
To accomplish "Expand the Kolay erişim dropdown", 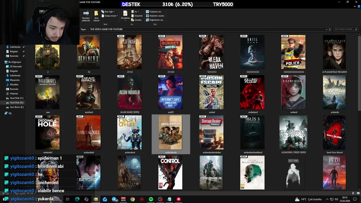I will 109,16.
